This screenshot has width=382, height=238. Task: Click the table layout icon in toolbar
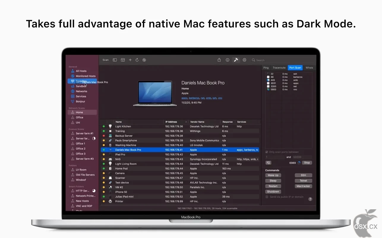tap(123, 60)
